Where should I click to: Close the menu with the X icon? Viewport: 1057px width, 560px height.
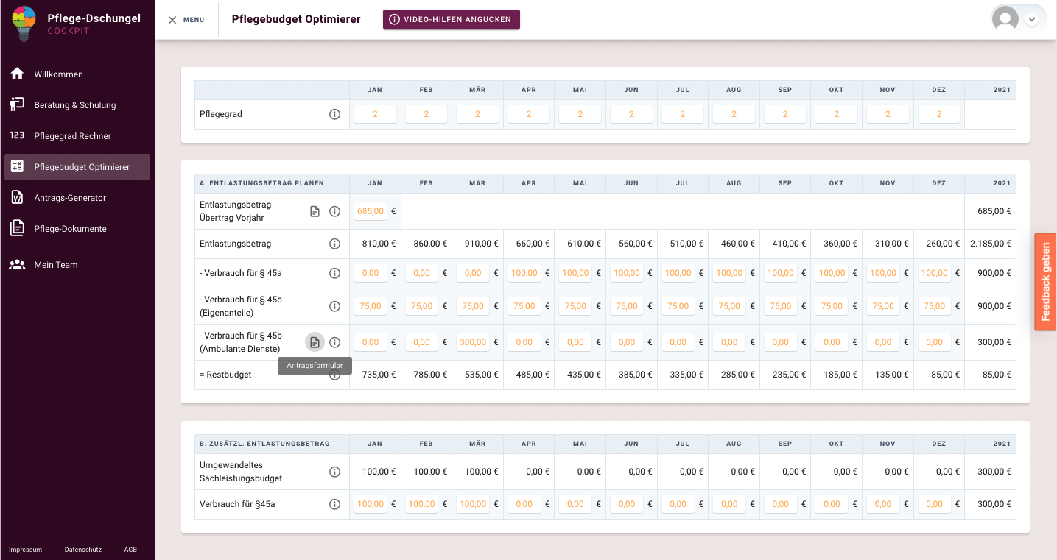[172, 20]
